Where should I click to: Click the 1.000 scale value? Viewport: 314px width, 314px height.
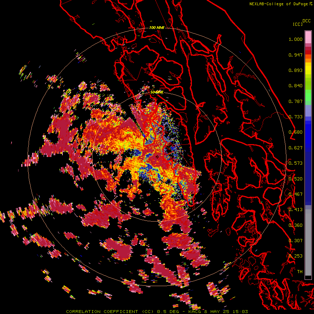click(x=296, y=39)
